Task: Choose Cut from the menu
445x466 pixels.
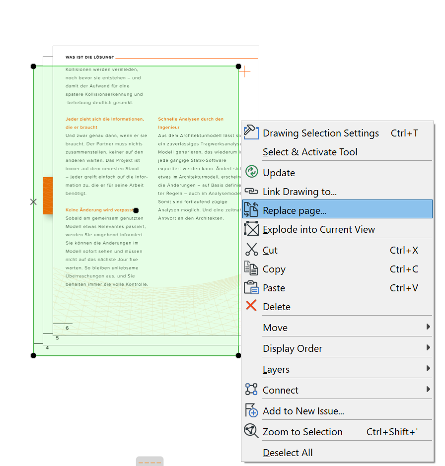Action: [x=337, y=250]
